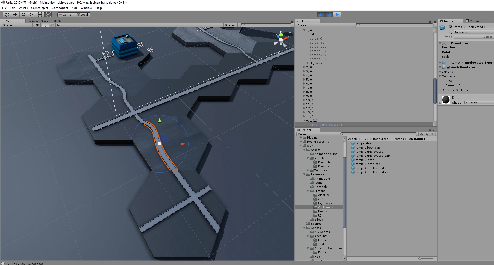This screenshot has height=265, width=494.
Task: Open the Gizmos dropdown
Action: tap(231, 25)
